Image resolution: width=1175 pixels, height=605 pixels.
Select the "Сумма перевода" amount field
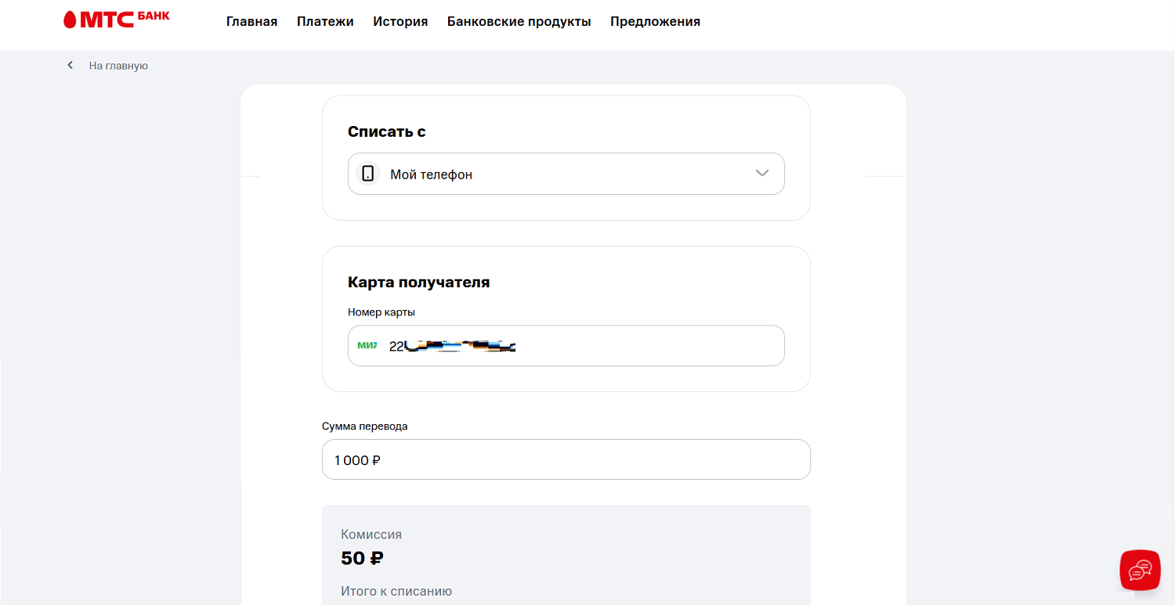click(566, 459)
